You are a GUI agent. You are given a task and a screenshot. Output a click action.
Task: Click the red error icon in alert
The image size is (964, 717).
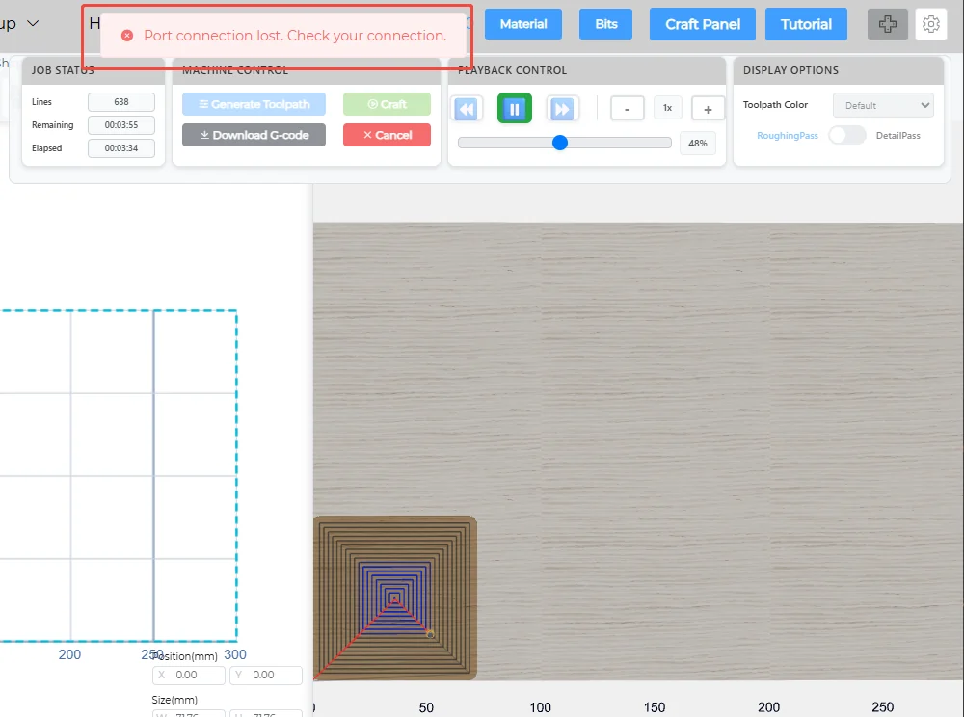point(127,36)
